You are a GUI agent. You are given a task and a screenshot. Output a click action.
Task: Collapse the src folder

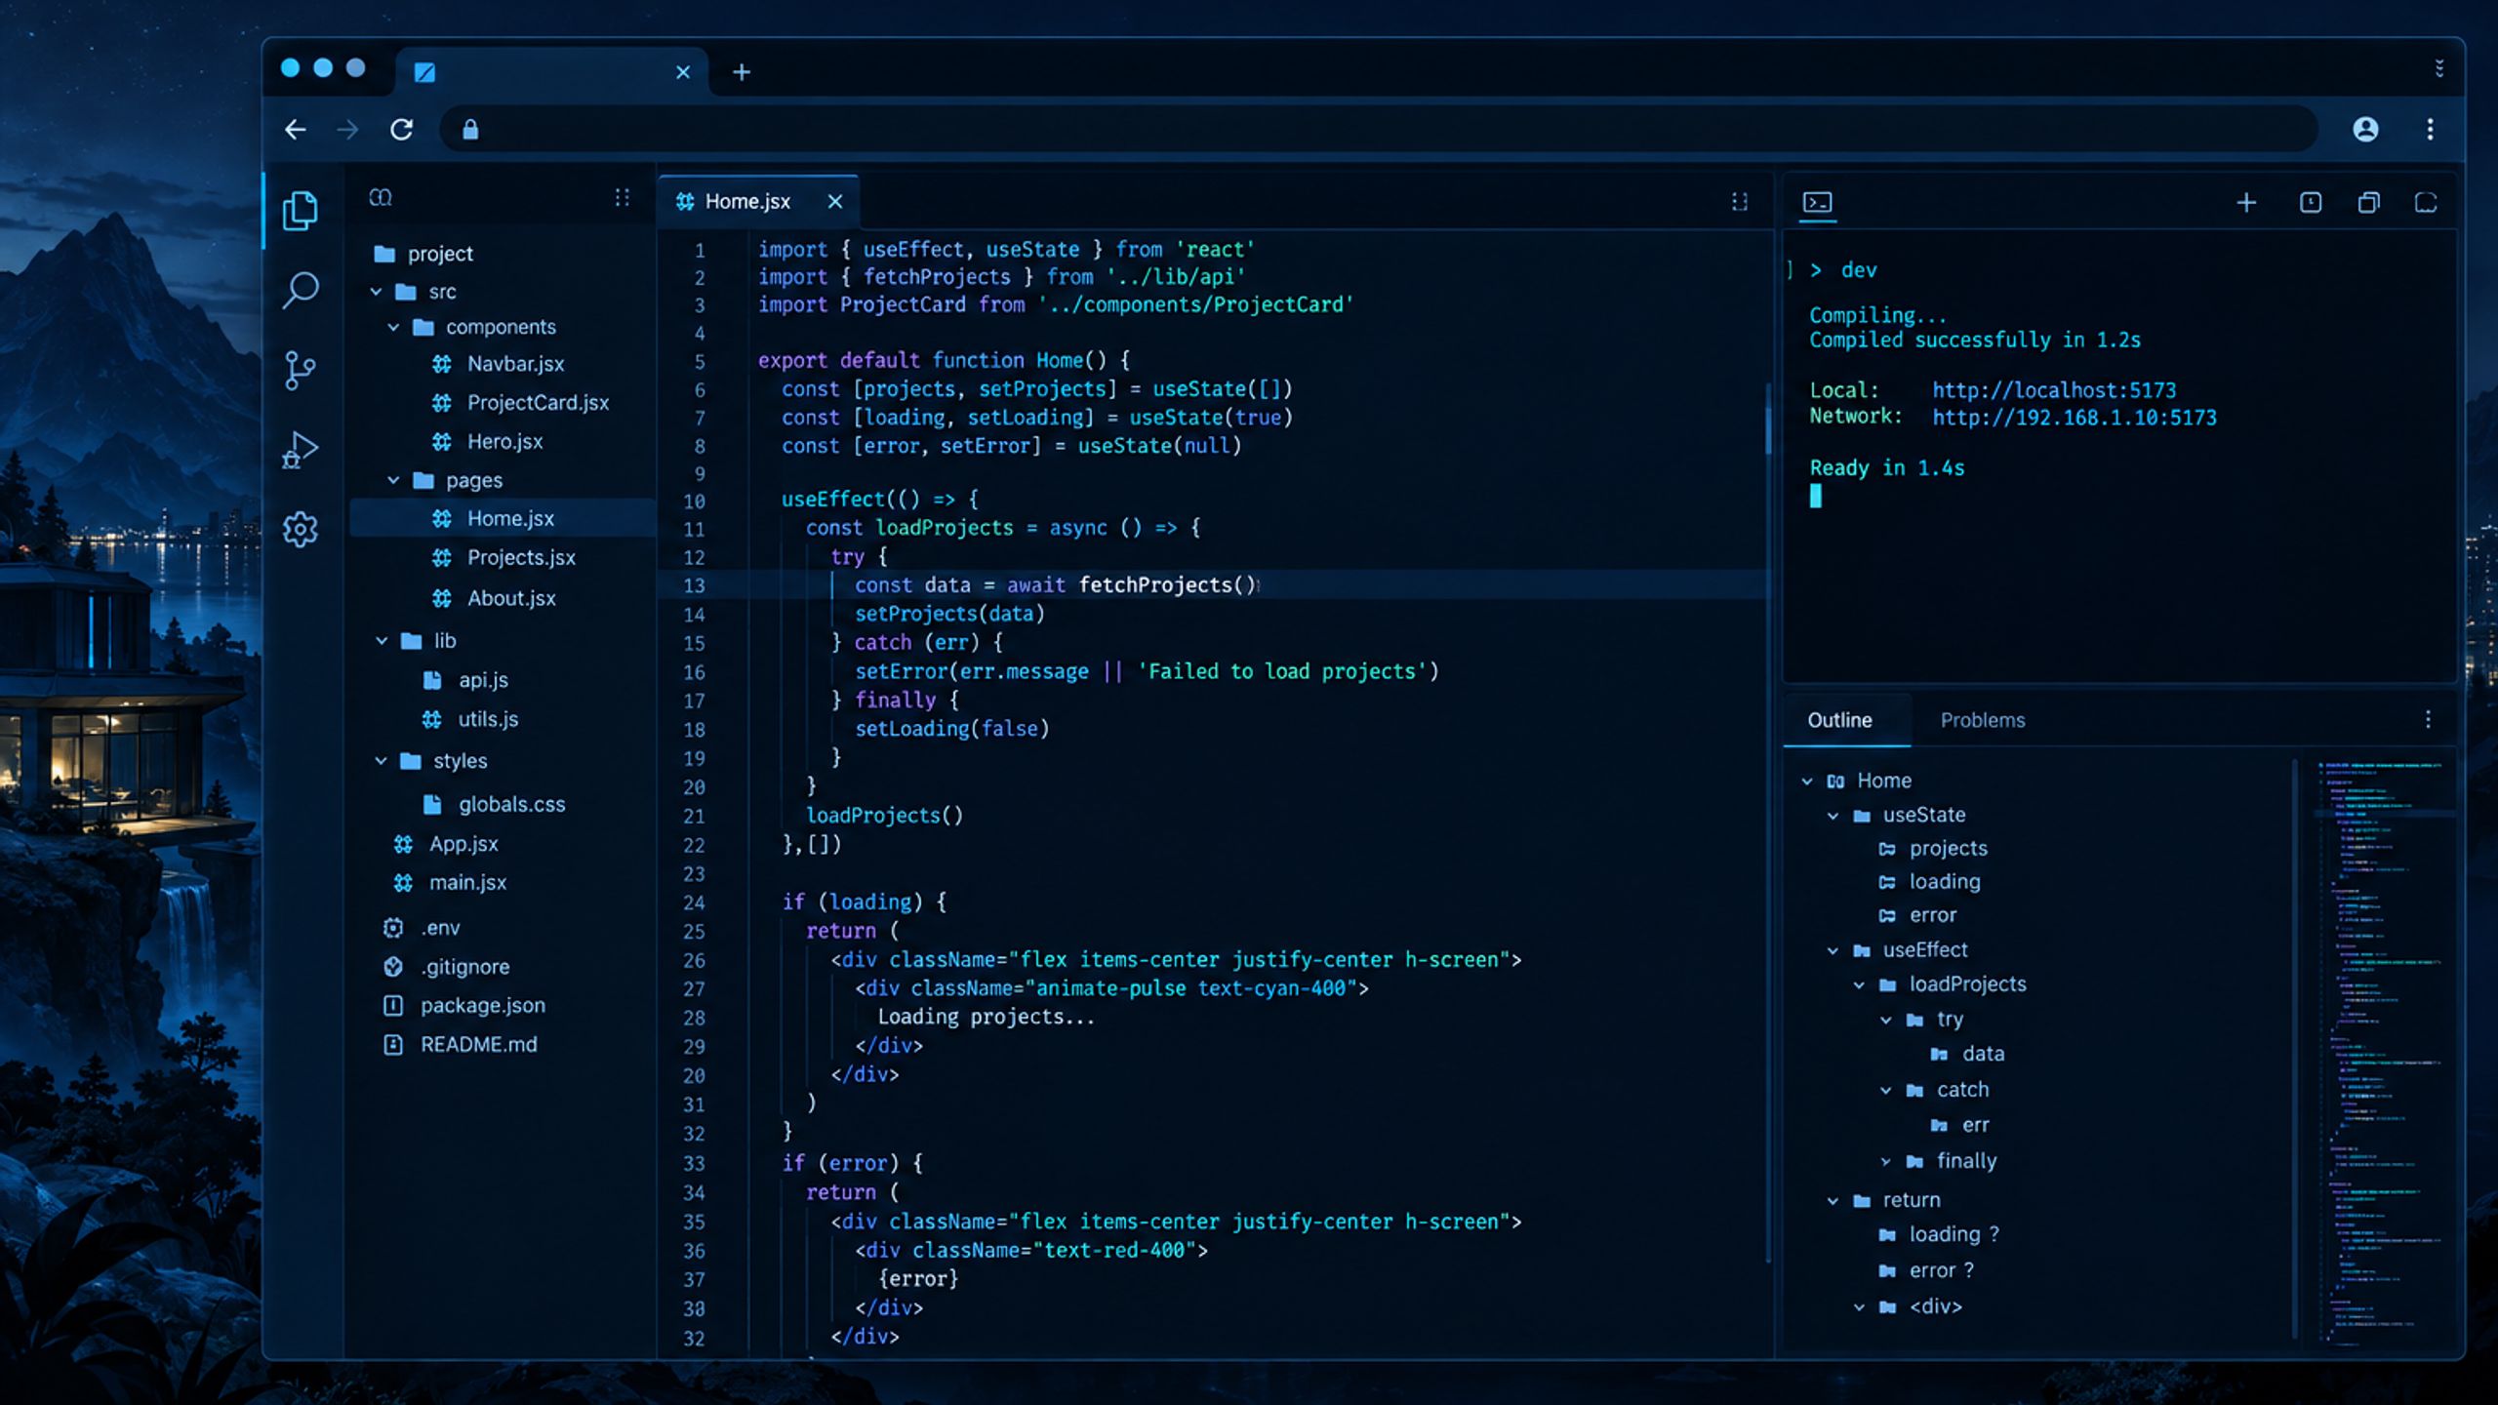(376, 292)
